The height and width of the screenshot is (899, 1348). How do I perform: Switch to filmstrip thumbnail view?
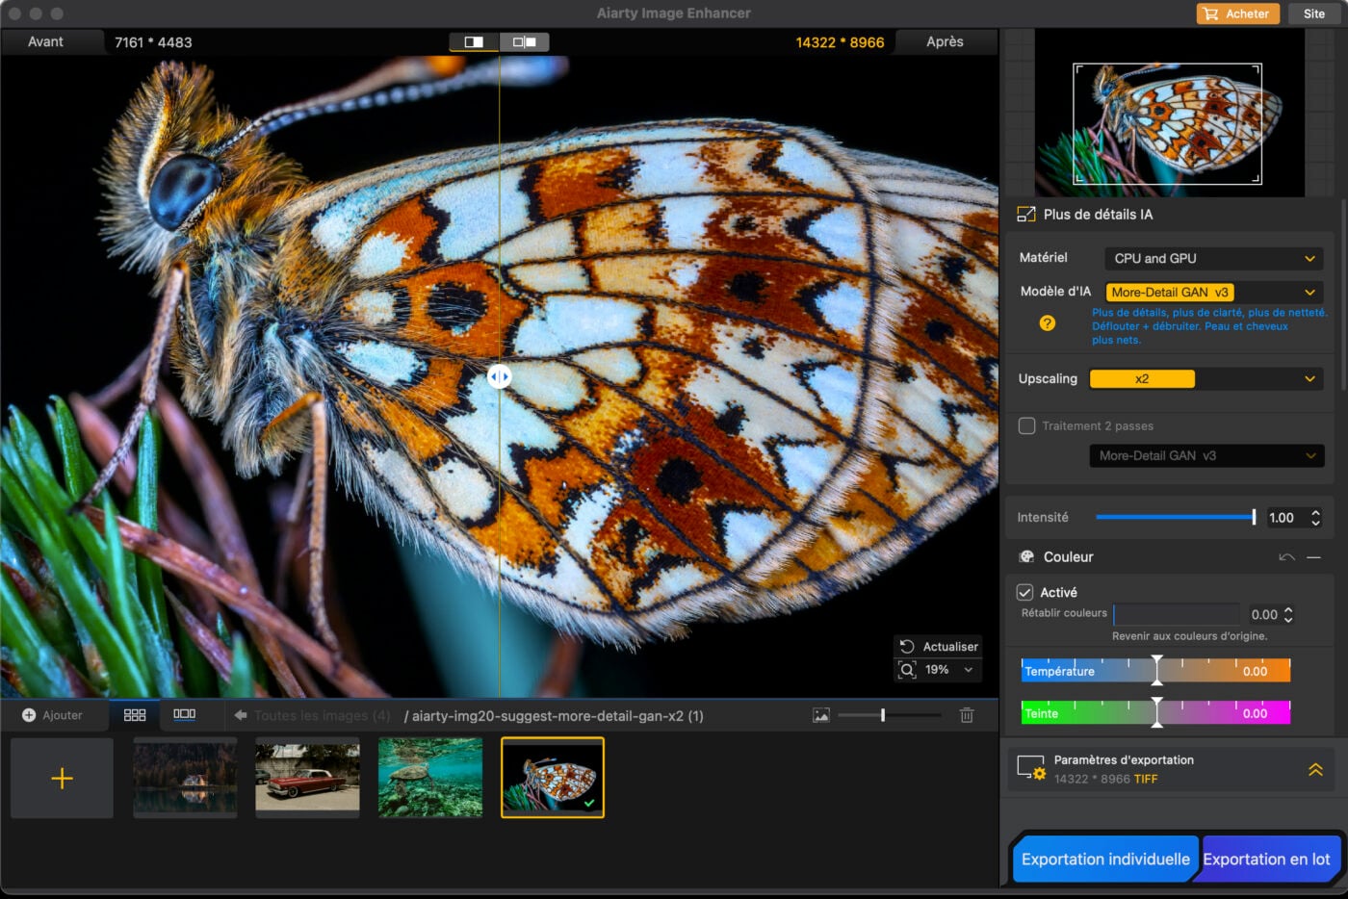[184, 715]
